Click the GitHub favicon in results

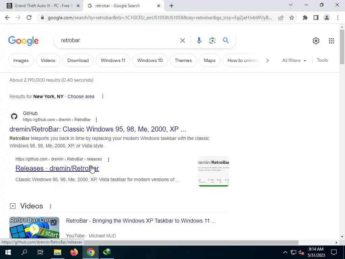[14, 116]
